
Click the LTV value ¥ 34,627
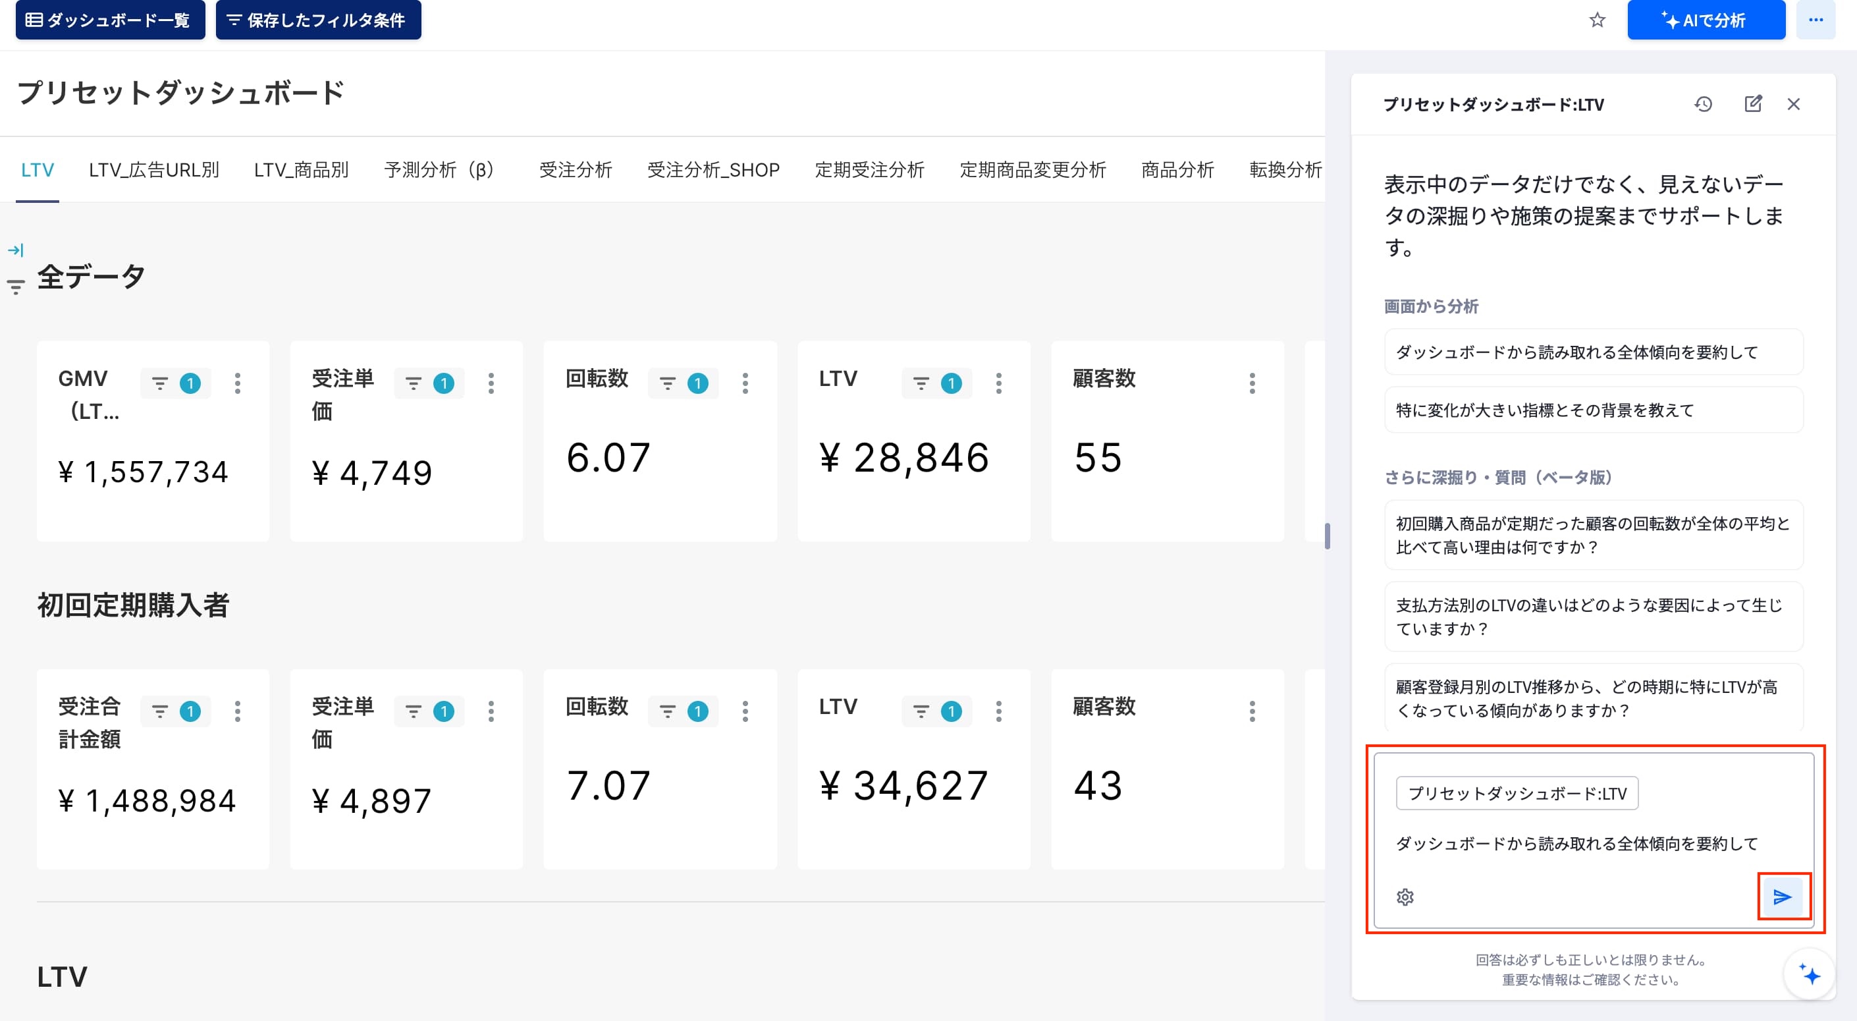point(904,785)
